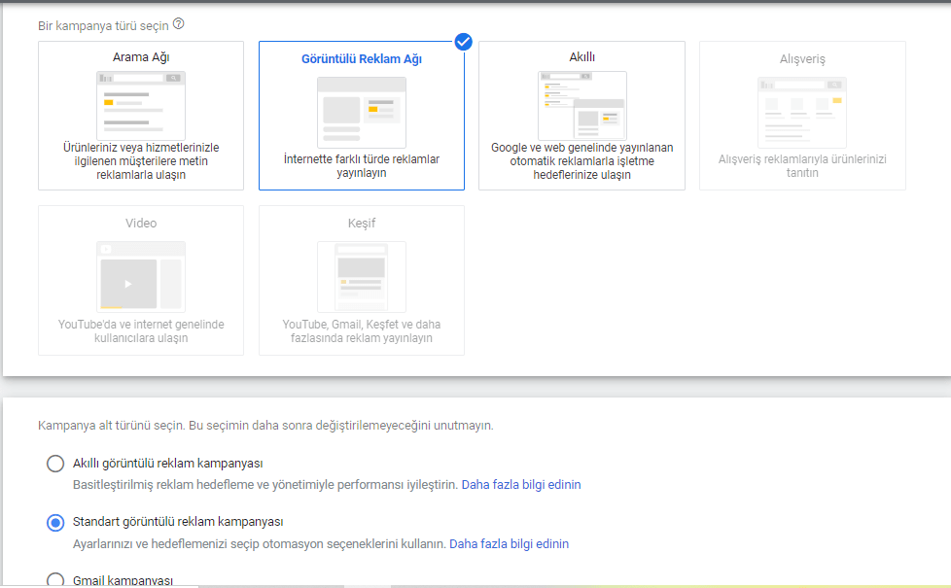Screen dimensions: 951x588
Task: Click the Arama Ağı campaign illustration
Action: (141, 105)
